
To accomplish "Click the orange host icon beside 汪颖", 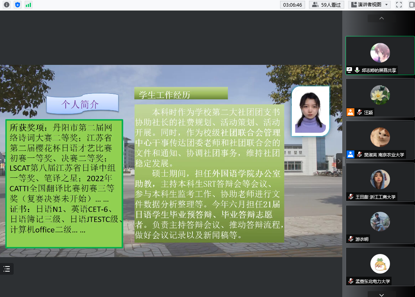I will pos(350,113).
